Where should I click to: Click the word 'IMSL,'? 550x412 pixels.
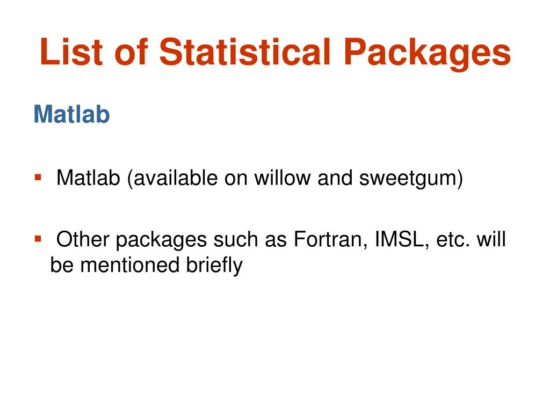click(x=402, y=240)
